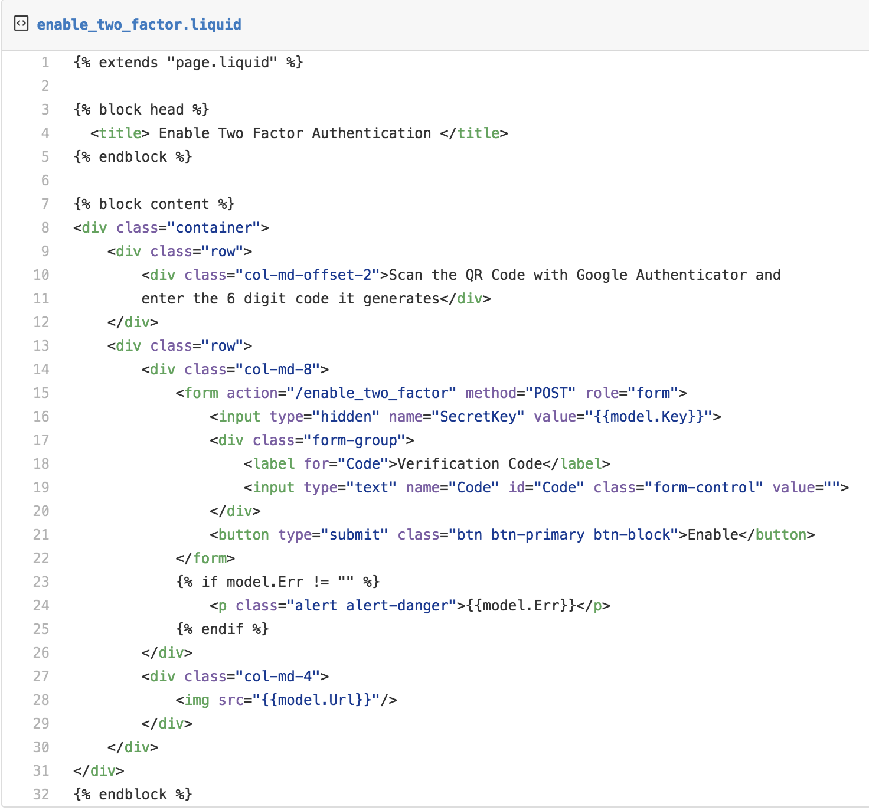The height and width of the screenshot is (810, 869).
Task: Select line number 23 with the if statement
Action: click(x=41, y=582)
